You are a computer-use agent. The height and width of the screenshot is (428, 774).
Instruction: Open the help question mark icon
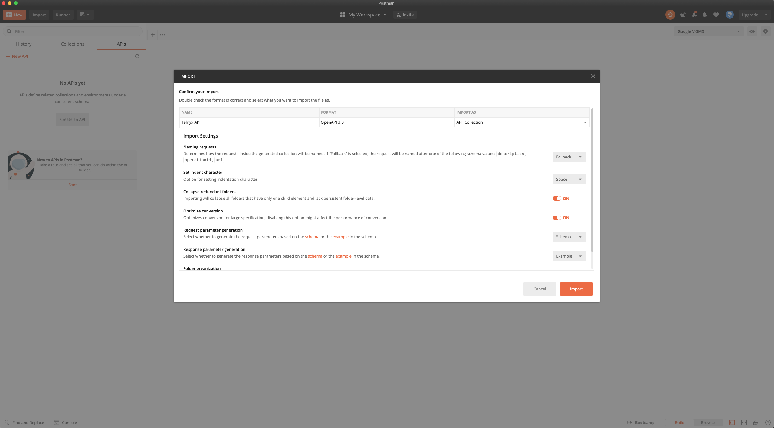(x=768, y=423)
